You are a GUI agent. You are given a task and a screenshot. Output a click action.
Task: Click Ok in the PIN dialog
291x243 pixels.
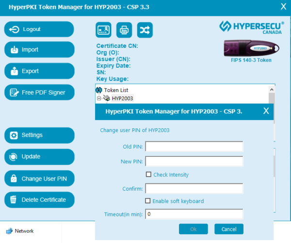[x=194, y=229]
